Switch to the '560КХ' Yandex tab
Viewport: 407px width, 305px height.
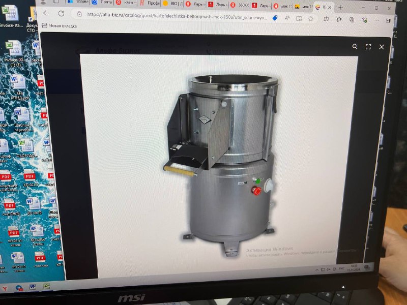(x=239, y=5)
